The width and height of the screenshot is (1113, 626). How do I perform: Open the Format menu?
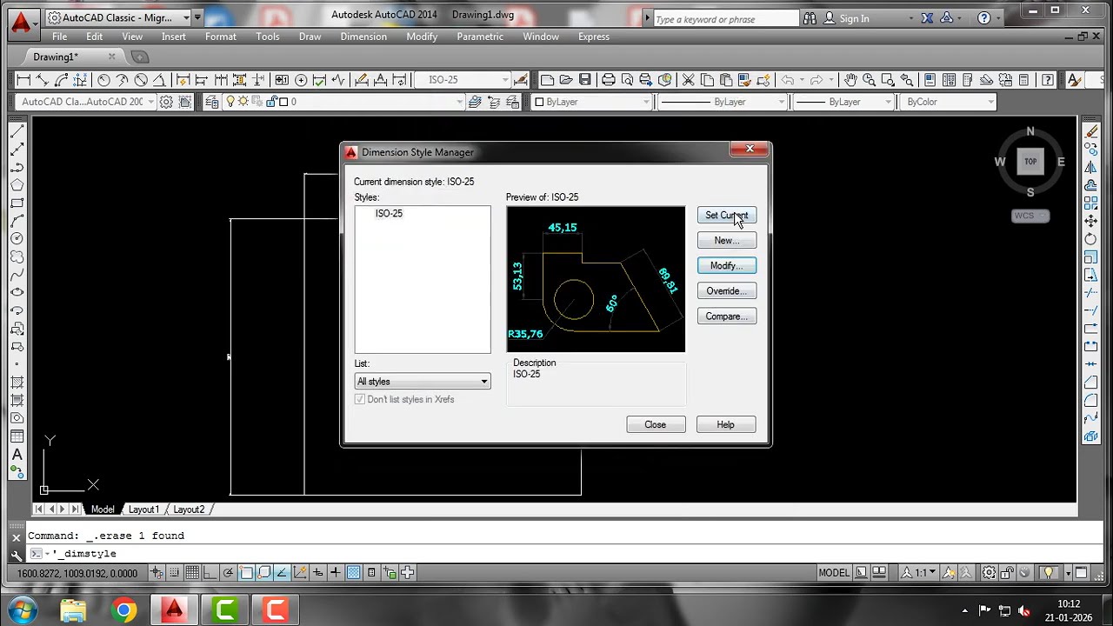[x=221, y=37]
